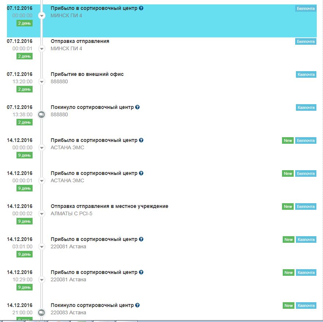Screen dimensions: 323x322
Task: Click the '9 день' badge under 10:29:00
Action: tap(24, 287)
